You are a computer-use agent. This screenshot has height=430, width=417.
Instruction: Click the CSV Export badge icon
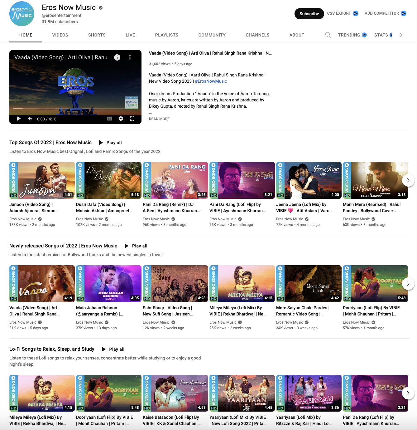(x=356, y=13)
